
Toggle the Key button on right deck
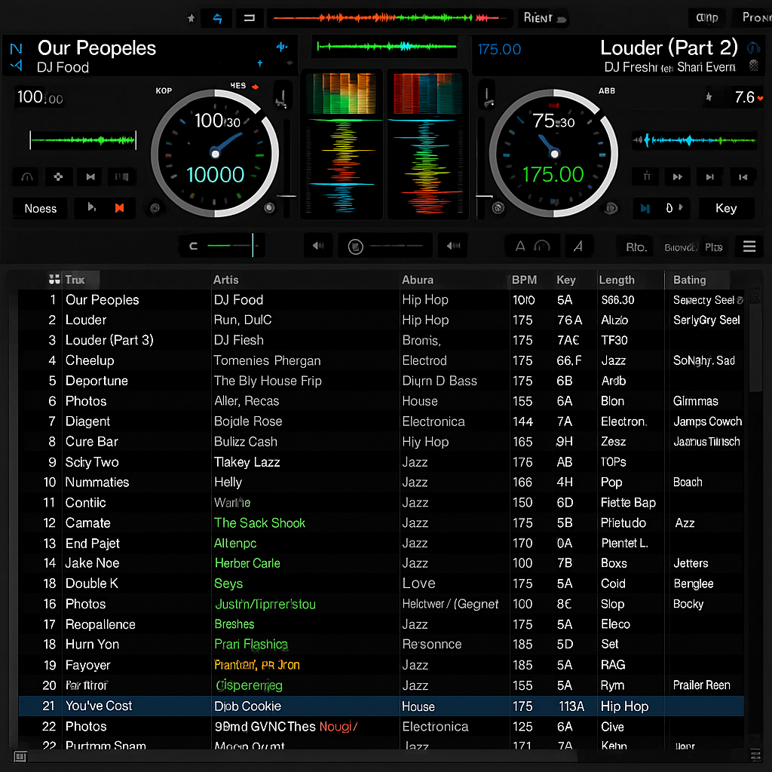click(726, 208)
